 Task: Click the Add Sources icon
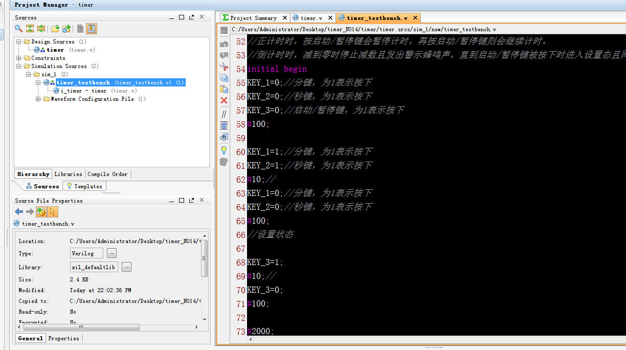tap(66, 29)
